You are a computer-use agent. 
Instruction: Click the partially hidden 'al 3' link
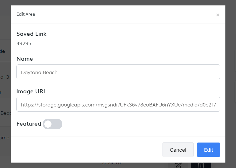[x=5, y=77]
